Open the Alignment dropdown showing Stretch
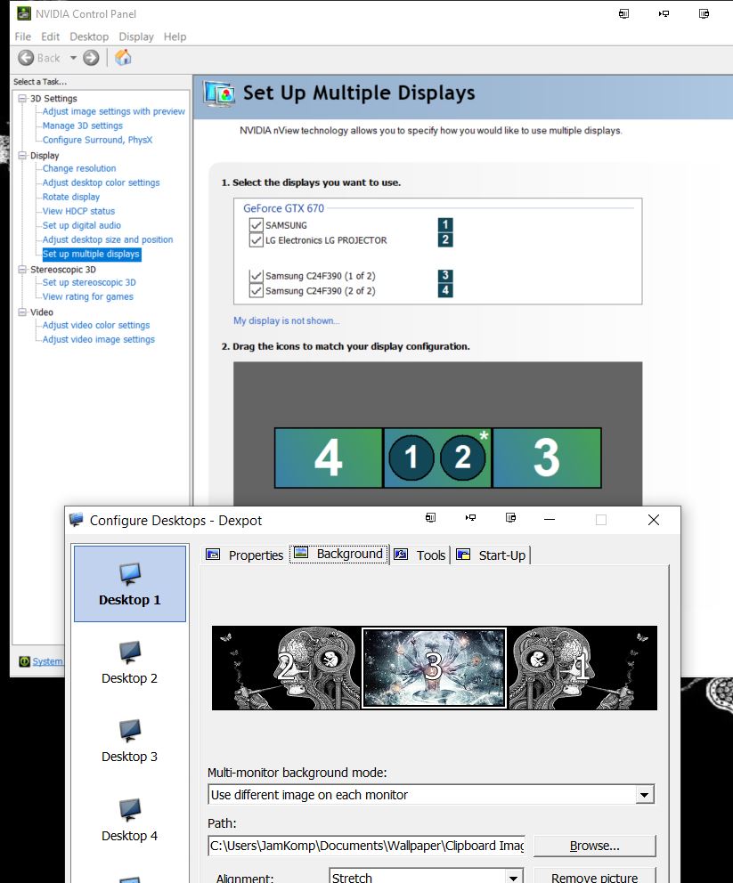 [512, 876]
